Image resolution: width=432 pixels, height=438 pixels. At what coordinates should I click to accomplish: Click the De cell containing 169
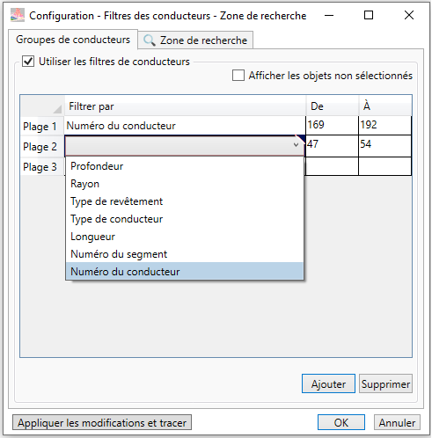click(x=332, y=126)
